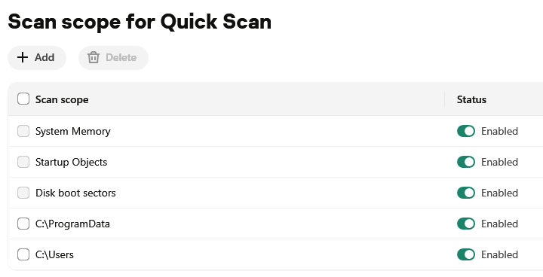Tick the select-all checkbox beside Scan scope header
The width and height of the screenshot is (543, 277).
point(23,99)
